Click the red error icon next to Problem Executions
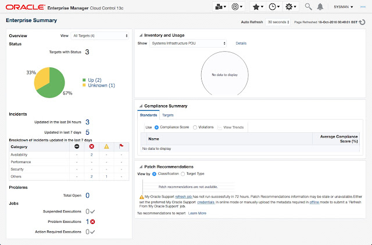Screen dimensions: 372x245 [92, 222]
